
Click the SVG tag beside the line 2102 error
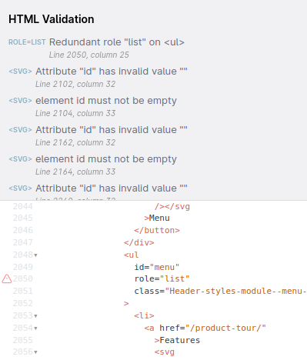[x=20, y=72]
